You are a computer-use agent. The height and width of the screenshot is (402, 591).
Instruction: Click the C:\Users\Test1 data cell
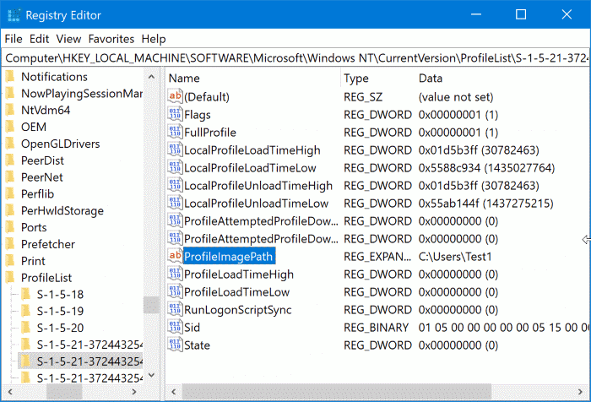(x=455, y=257)
